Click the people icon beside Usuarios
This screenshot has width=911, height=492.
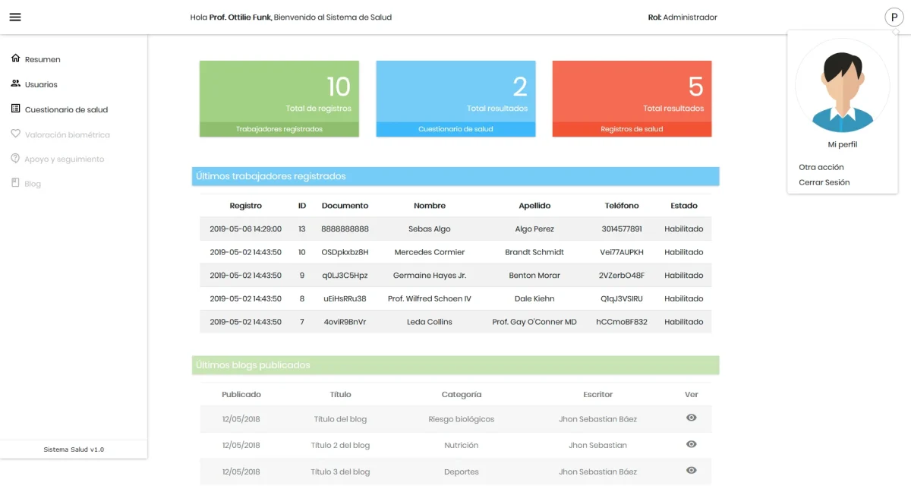(x=15, y=84)
